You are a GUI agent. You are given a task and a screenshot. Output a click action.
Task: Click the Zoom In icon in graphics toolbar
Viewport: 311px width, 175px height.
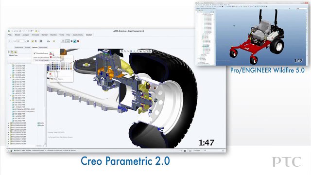125,51
